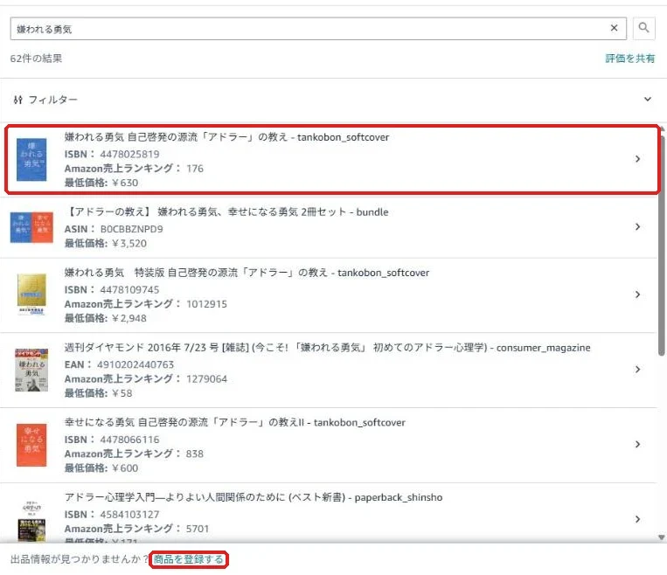The image size is (667, 575).
Task: Select title 幸せになる勇気 の教えII
Action: [235, 422]
